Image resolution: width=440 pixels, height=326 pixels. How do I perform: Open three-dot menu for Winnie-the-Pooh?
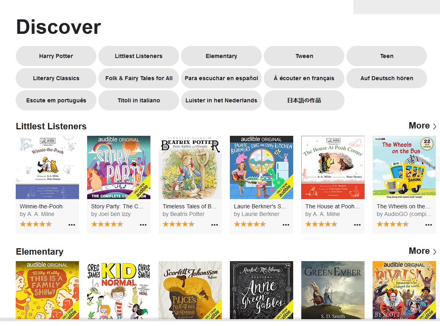(72, 225)
